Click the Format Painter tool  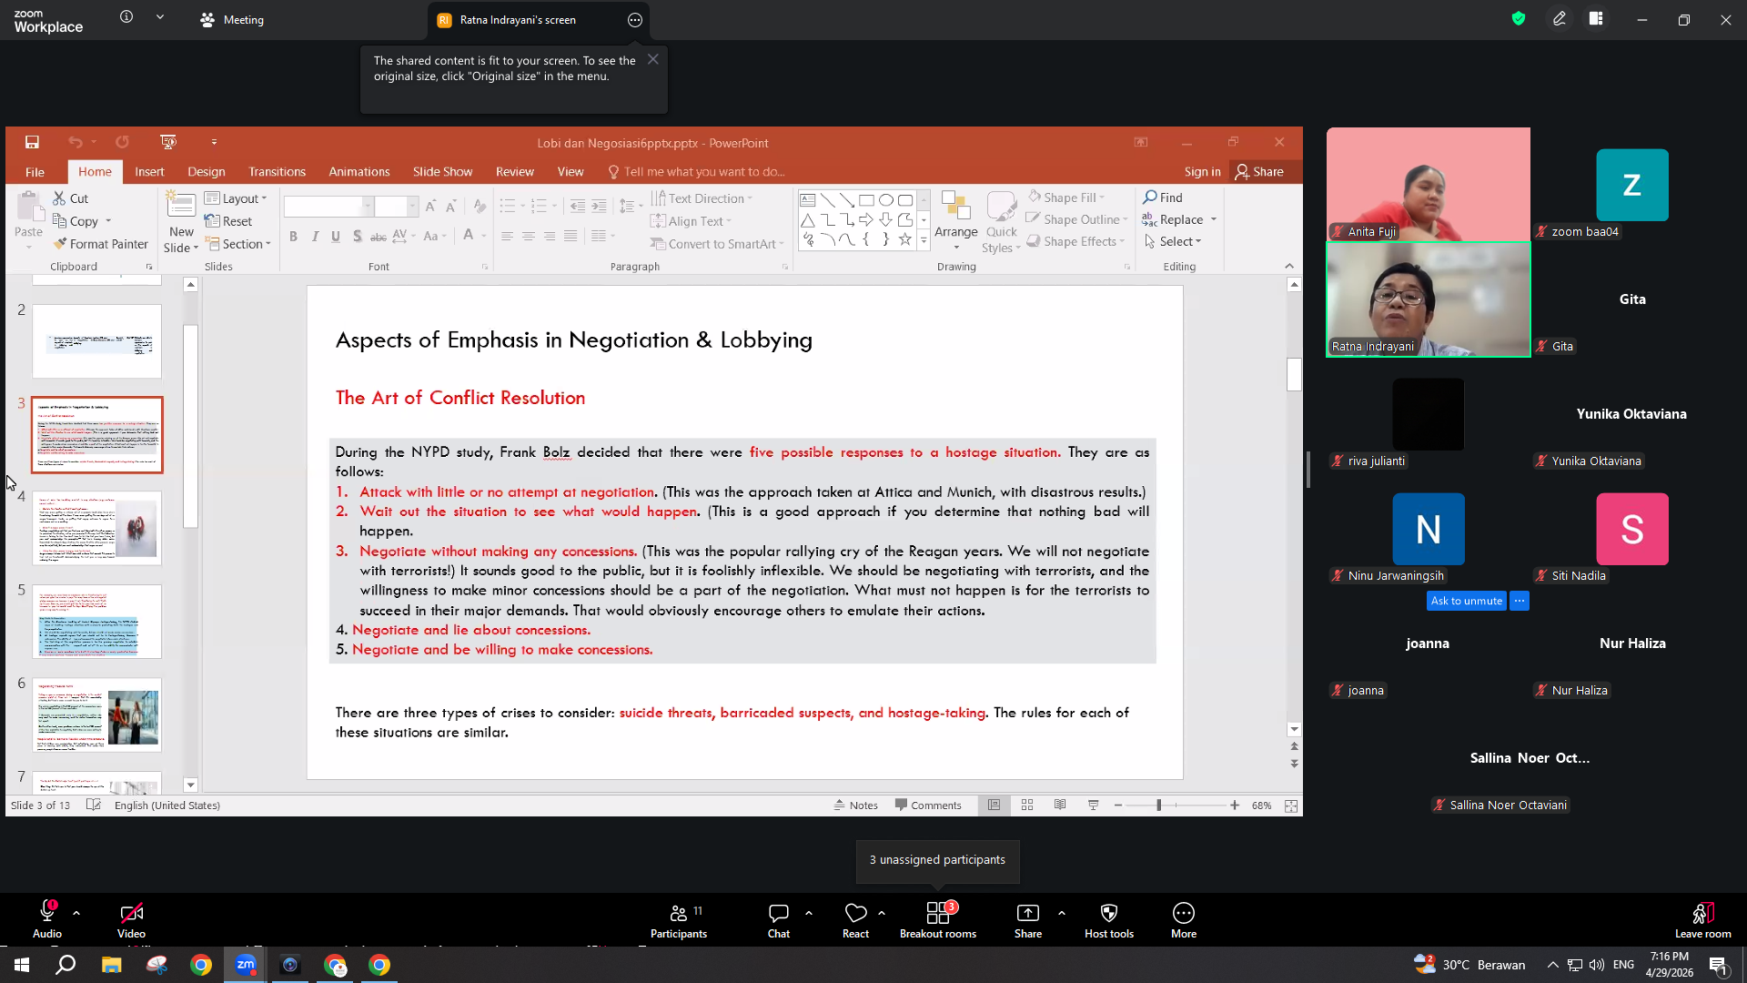pyautogui.click(x=101, y=244)
